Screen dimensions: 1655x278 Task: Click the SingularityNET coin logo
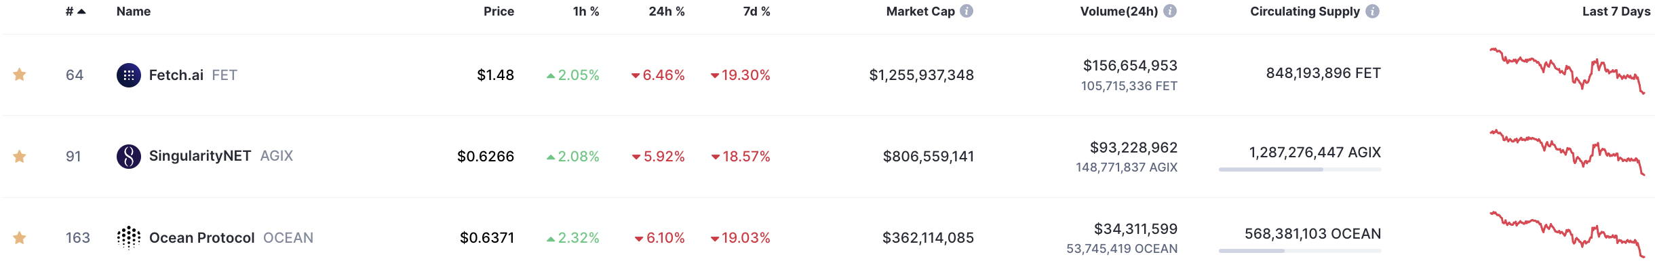point(129,157)
